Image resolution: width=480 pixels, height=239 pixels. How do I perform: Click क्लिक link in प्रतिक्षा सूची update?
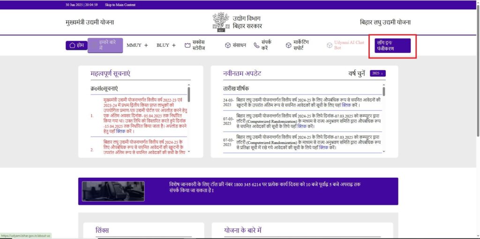click(x=324, y=147)
